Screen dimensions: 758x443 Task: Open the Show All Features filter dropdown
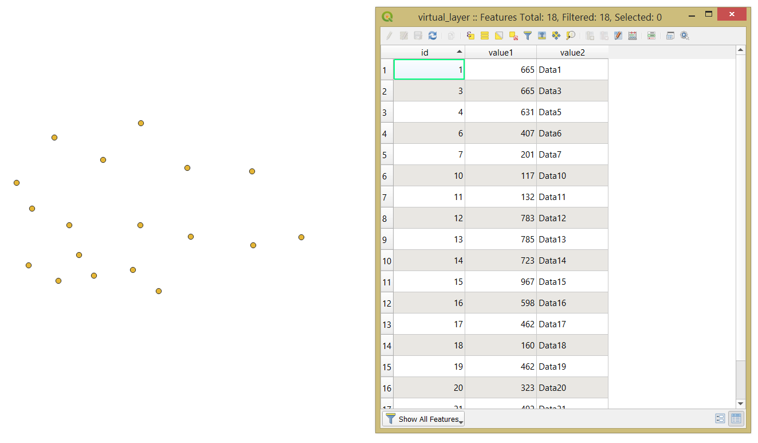pyautogui.click(x=423, y=419)
